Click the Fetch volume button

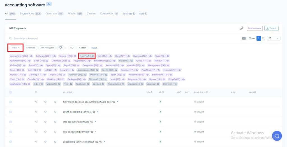click(x=254, y=28)
